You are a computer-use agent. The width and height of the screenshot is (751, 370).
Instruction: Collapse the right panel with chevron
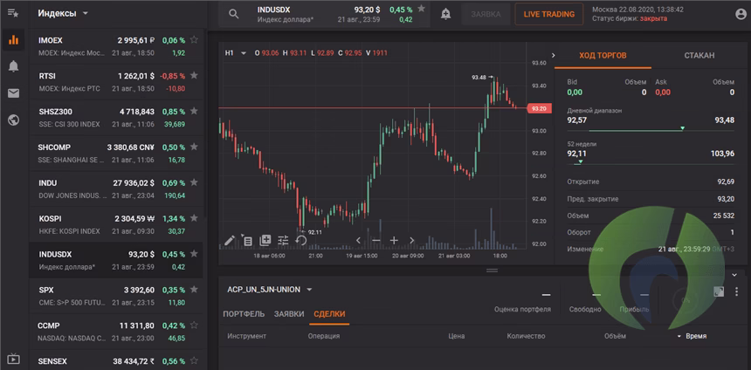click(x=554, y=55)
